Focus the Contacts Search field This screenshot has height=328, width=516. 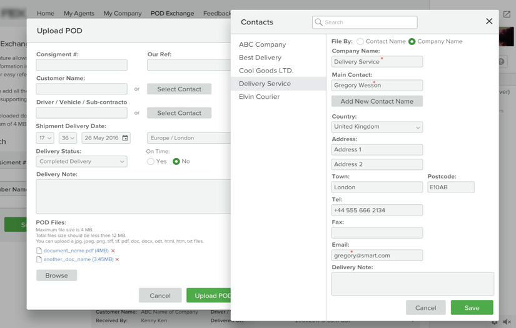(365, 22)
